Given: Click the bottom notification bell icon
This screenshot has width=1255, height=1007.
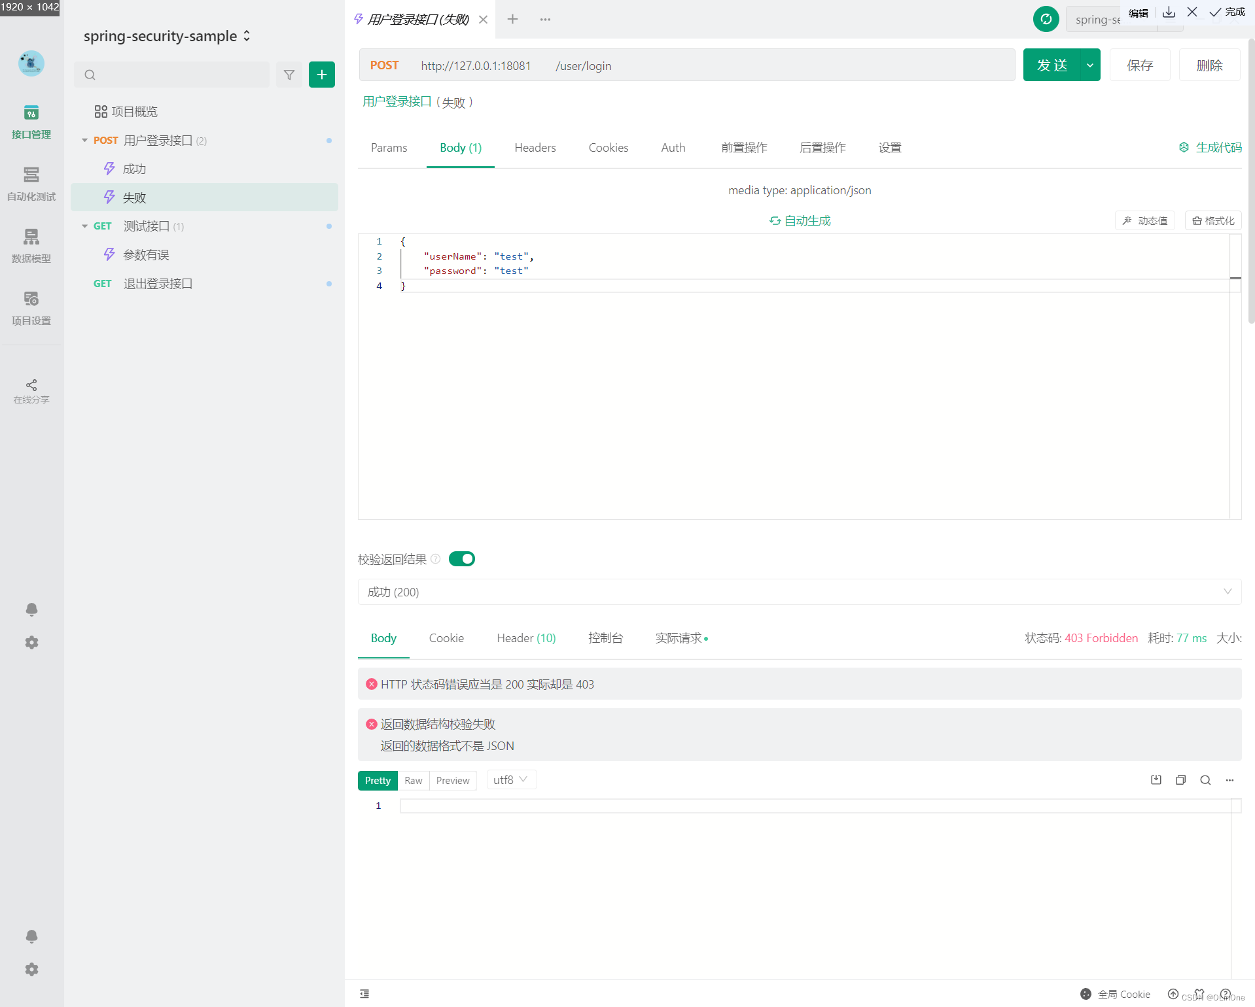Looking at the screenshot, I should (31, 936).
